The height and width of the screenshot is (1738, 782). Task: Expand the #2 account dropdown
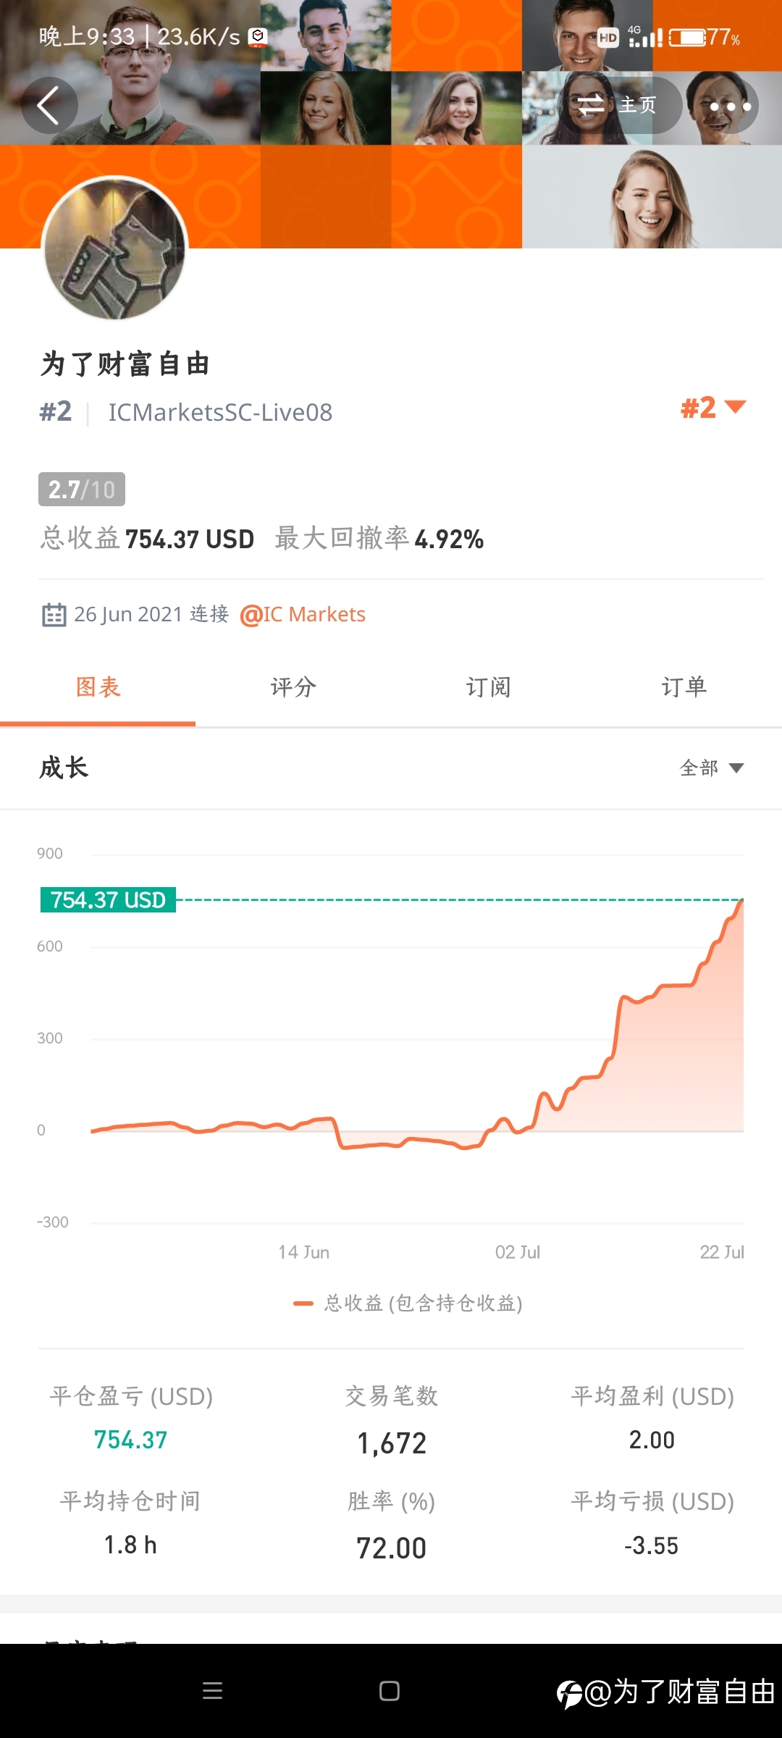pos(713,408)
